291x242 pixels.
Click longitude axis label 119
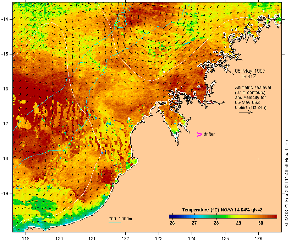click(x=26, y=239)
